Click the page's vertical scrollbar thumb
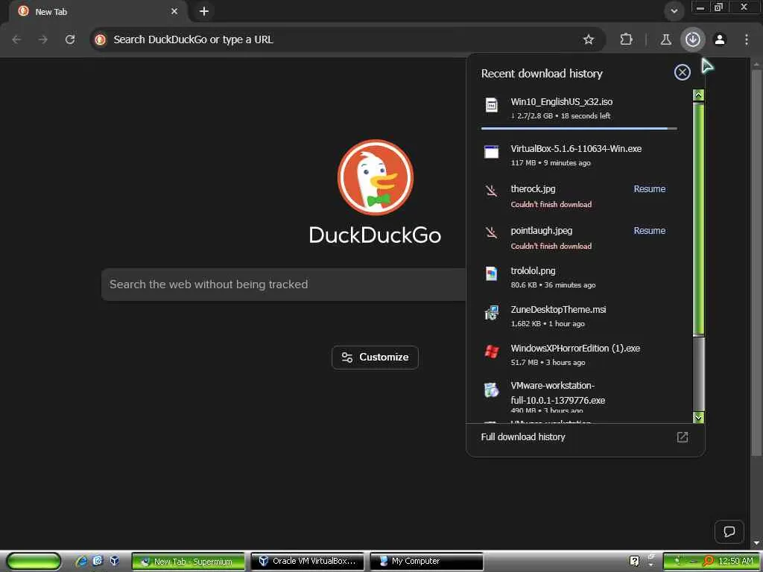 [756, 263]
